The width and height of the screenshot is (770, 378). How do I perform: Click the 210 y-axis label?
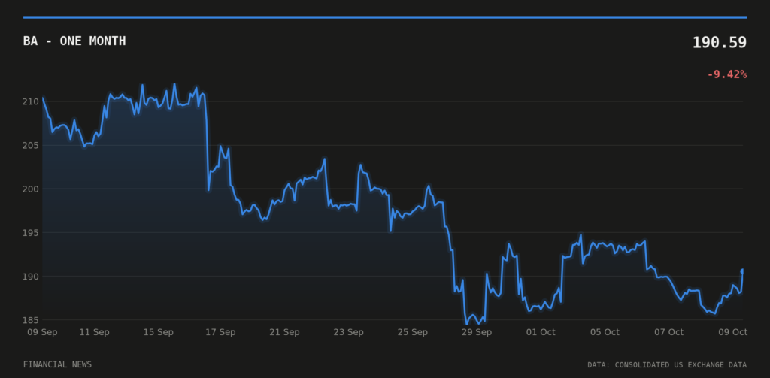30,101
